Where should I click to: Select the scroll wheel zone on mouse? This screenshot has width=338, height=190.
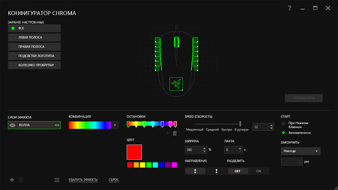(177, 42)
